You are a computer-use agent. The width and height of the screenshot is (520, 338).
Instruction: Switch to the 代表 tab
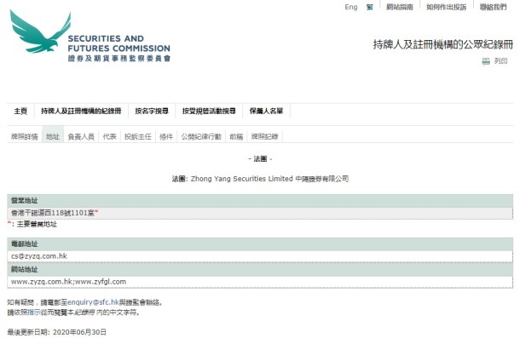click(x=109, y=136)
